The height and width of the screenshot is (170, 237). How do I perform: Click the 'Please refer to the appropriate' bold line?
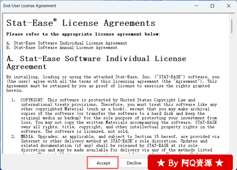click(83, 34)
